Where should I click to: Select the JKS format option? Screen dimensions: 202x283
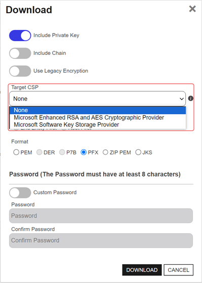click(x=138, y=152)
